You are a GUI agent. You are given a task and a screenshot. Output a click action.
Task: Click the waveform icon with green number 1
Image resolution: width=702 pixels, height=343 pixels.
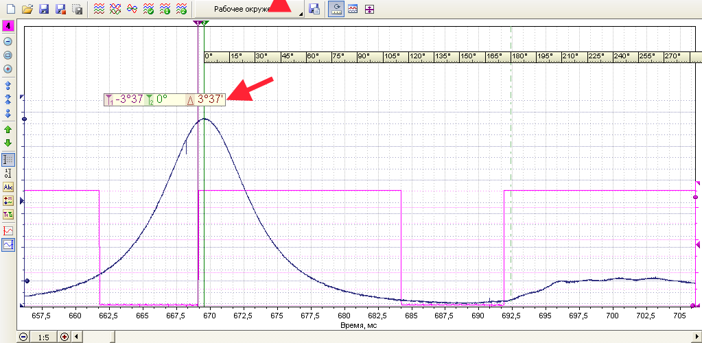click(165, 8)
